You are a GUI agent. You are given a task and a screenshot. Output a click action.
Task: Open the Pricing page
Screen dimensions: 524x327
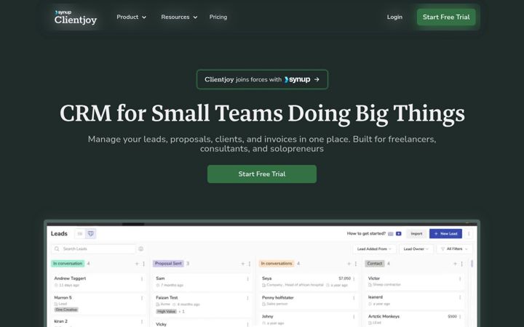[218, 17]
